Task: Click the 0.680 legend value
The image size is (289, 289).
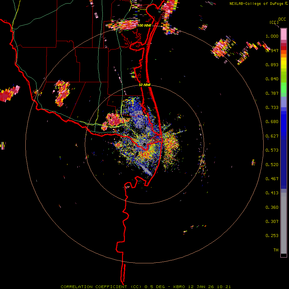Action: pos(272,122)
